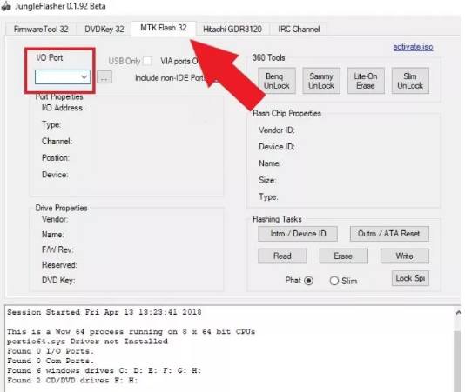Viewport: 465px width, 392px height.
Task: Click the Intro / Device ID button
Action: [298, 234]
